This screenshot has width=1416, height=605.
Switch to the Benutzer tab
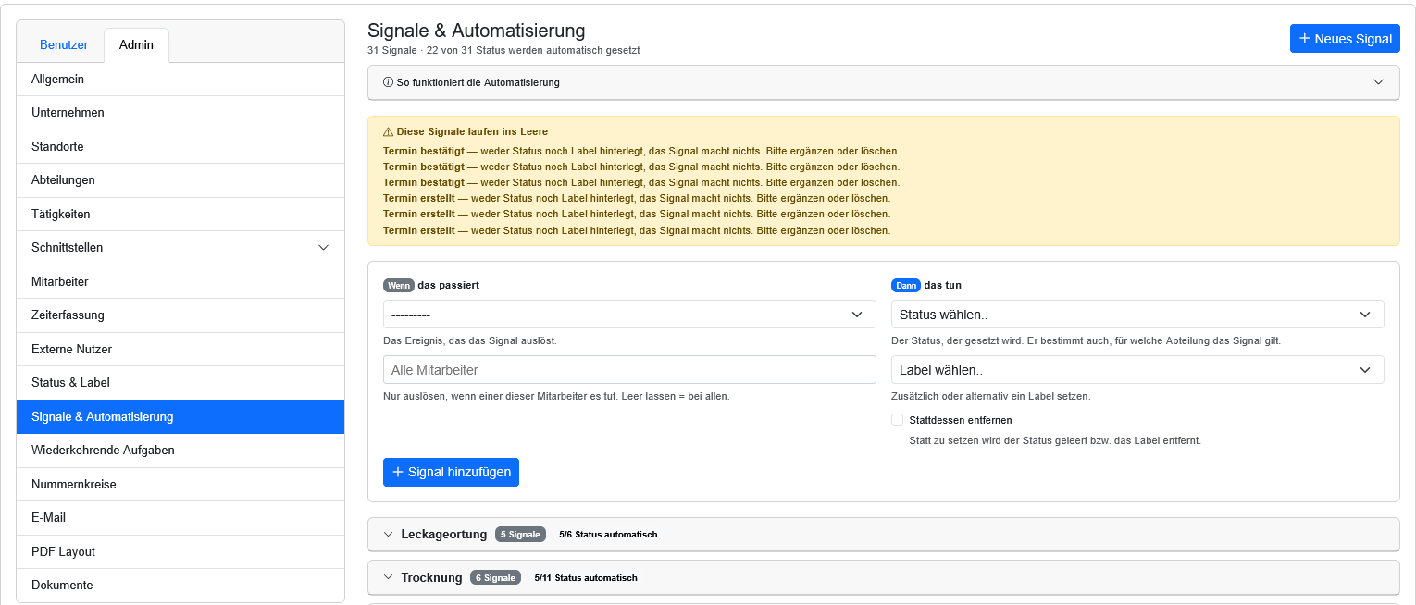click(x=64, y=44)
